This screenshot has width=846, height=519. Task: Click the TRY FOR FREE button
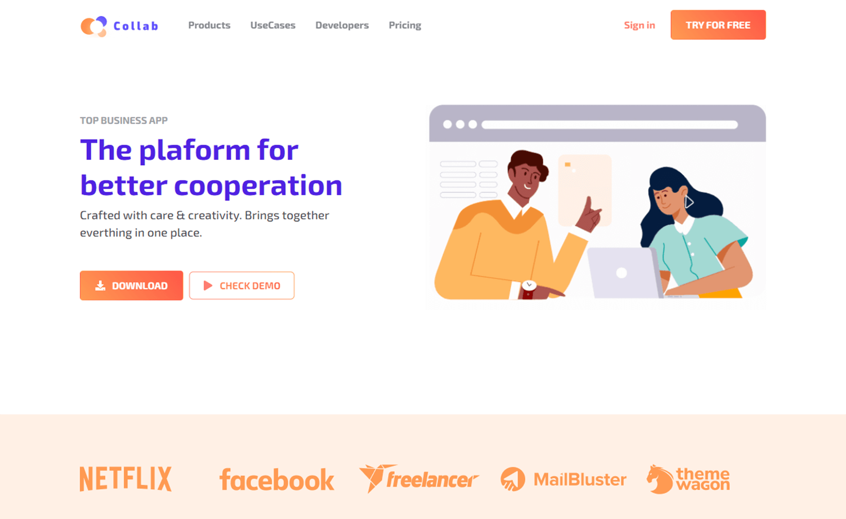tap(718, 25)
